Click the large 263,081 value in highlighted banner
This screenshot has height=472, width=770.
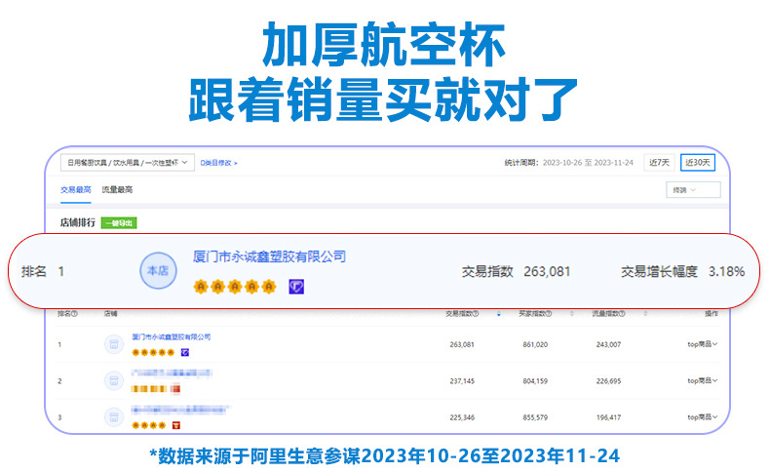pos(547,272)
